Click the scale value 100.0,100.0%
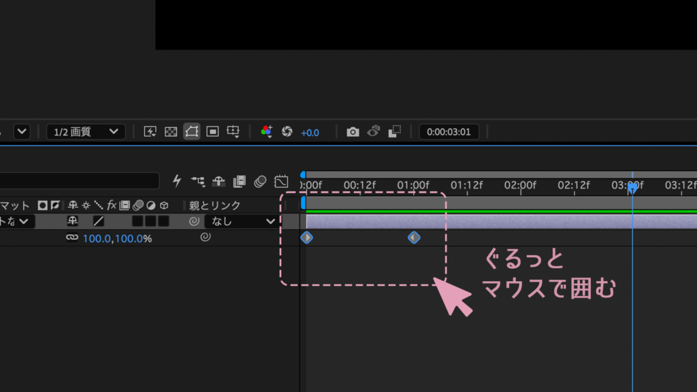The width and height of the screenshot is (697, 392). 117,239
